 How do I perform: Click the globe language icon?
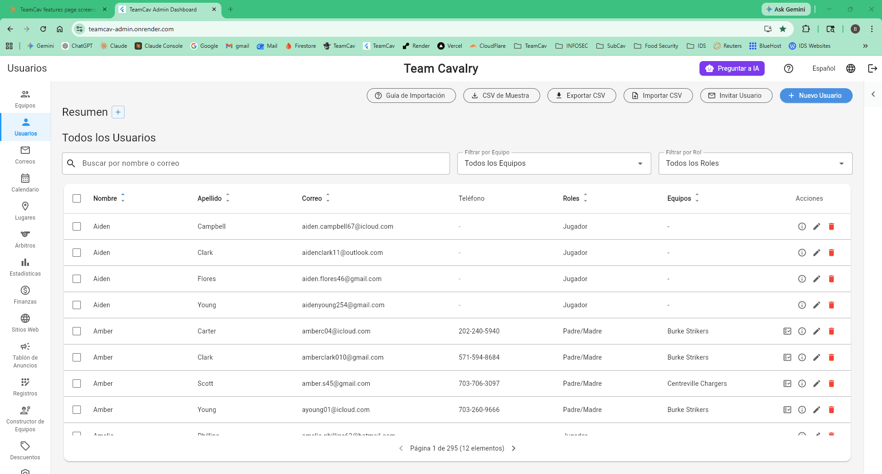(851, 68)
